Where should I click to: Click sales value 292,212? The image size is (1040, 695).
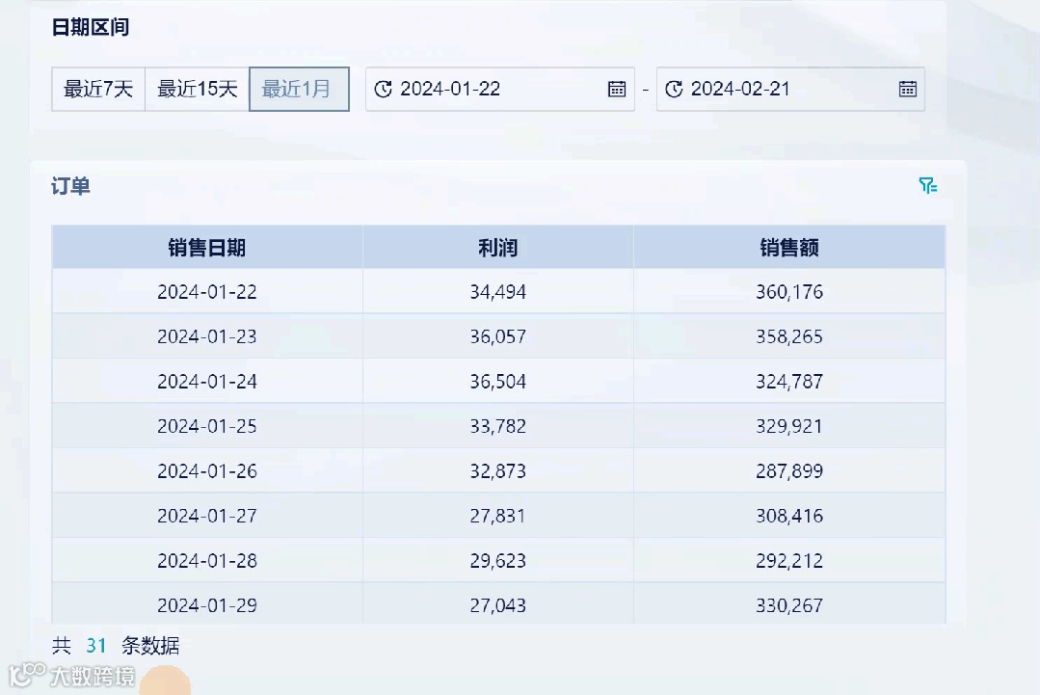tap(789, 561)
